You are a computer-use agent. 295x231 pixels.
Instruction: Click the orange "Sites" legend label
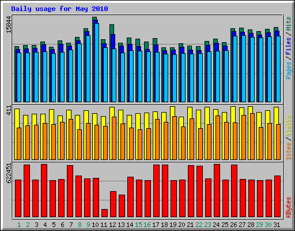pyautogui.click(x=289, y=151)
